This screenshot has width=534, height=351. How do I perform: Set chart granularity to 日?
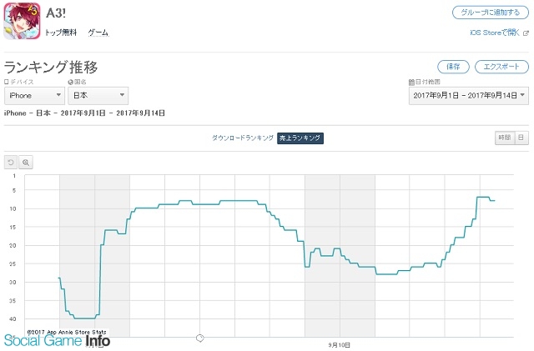click(521, 138)
